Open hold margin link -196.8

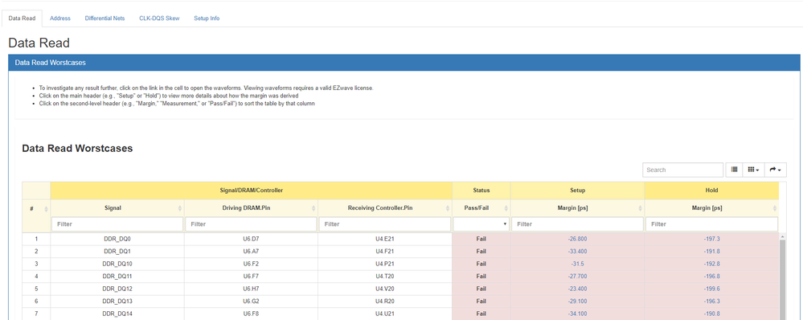(x=711, y=277)
